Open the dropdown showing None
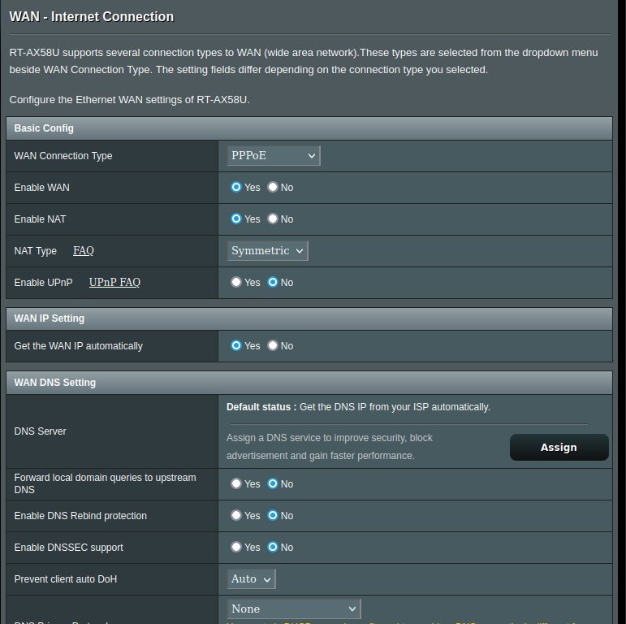626x624 pixels. tap(293, 609)
